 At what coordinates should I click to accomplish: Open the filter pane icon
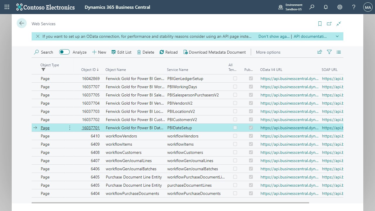tap(329, 52)
